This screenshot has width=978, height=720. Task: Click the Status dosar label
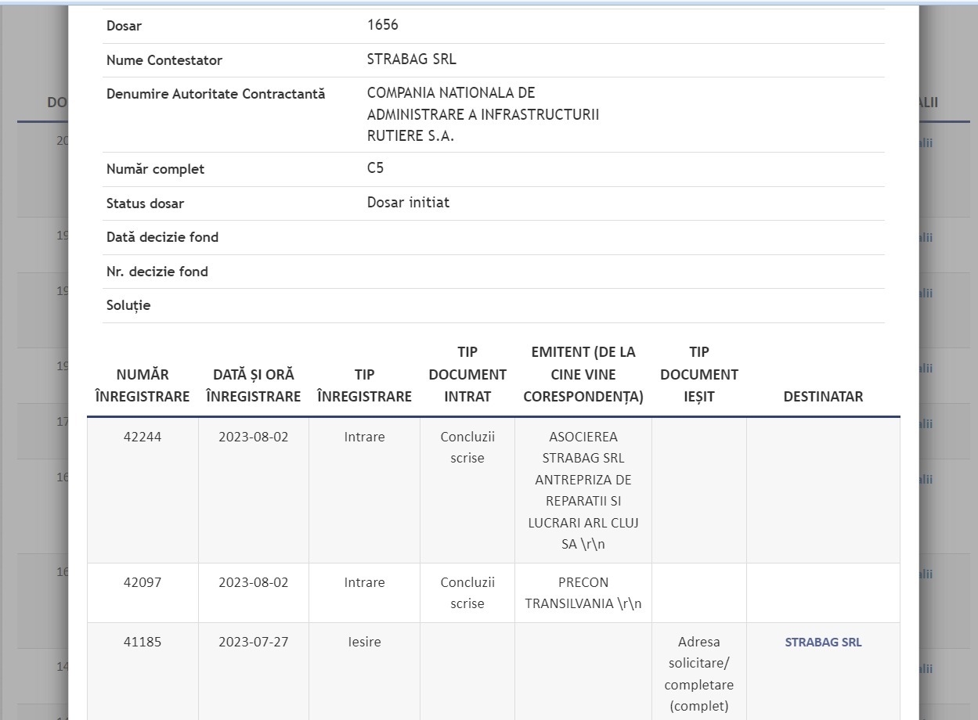click(145, 203)
